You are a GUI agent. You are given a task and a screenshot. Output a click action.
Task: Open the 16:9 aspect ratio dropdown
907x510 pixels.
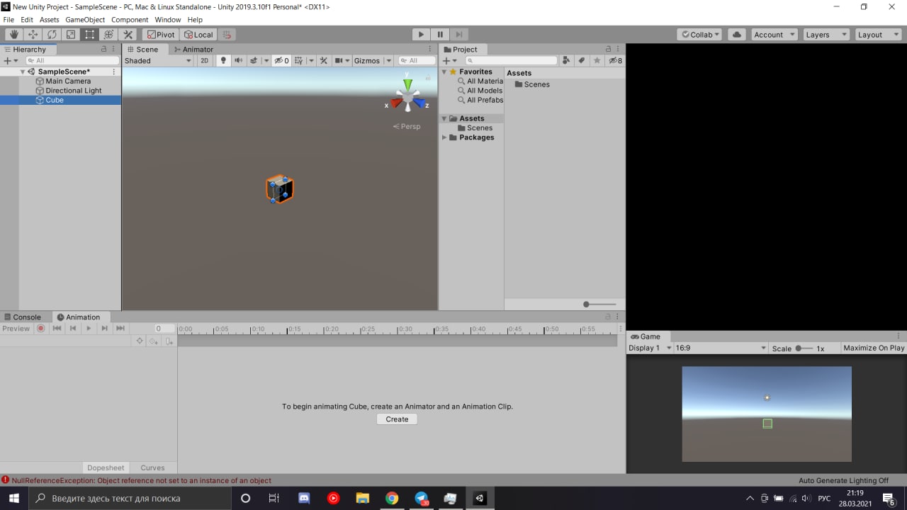[721, 348]
